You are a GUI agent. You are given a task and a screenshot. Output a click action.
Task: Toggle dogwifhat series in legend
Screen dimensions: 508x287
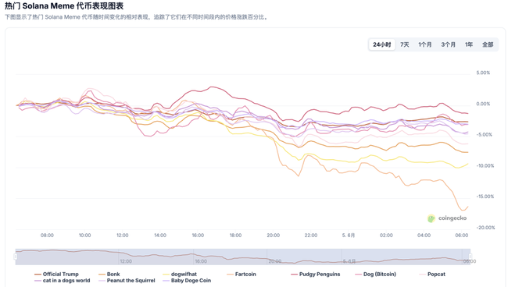tap(180, 274)
